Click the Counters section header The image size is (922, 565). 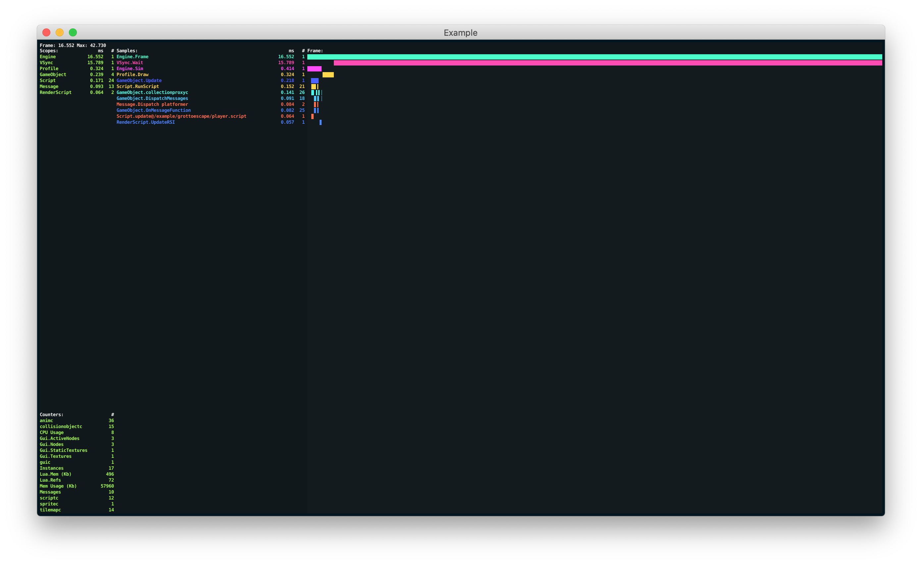pos(51,414)
